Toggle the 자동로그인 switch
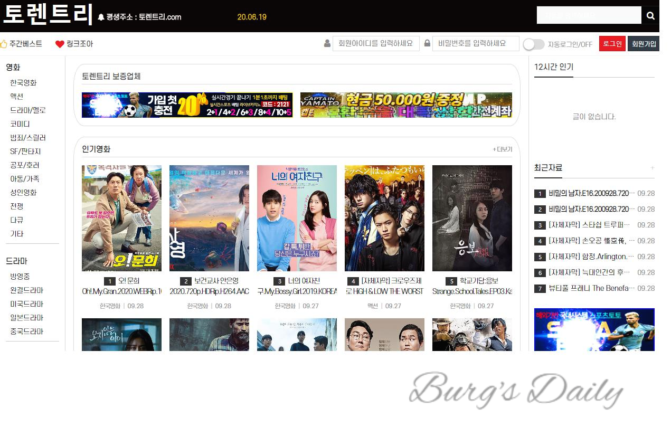This screenshot has height=436, width=671. click(534, 44)
